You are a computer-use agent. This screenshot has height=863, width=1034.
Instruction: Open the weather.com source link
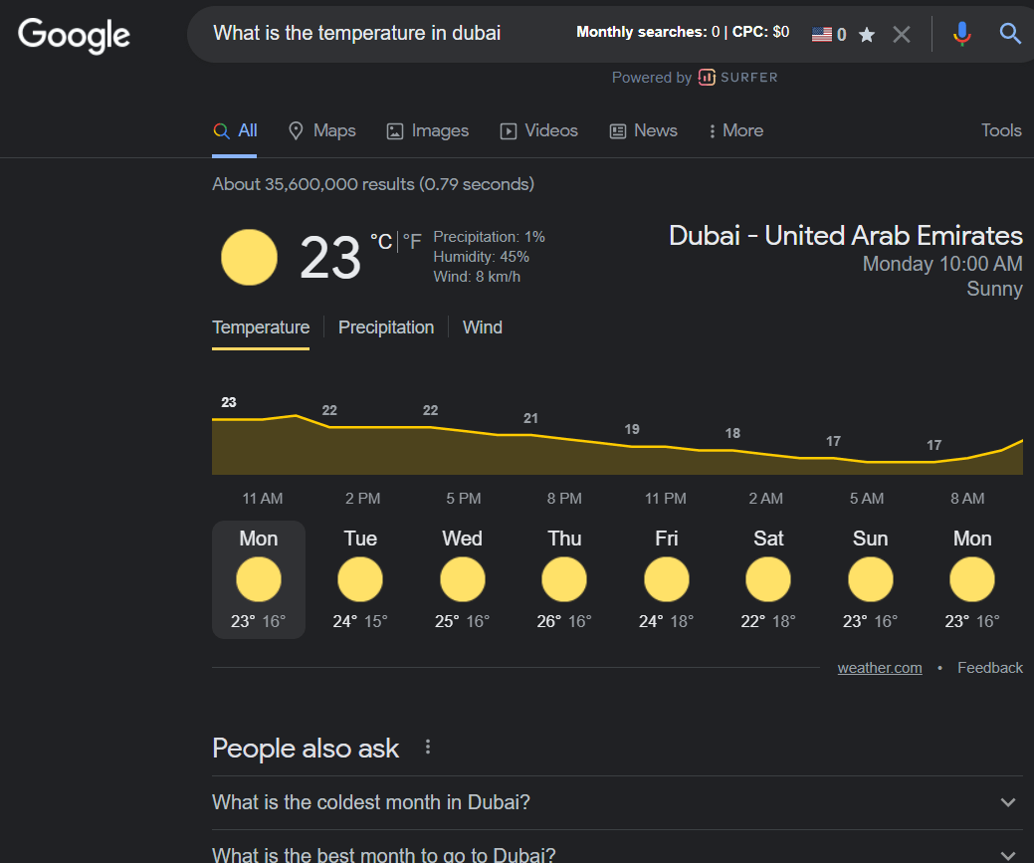[x=879, y=668]
